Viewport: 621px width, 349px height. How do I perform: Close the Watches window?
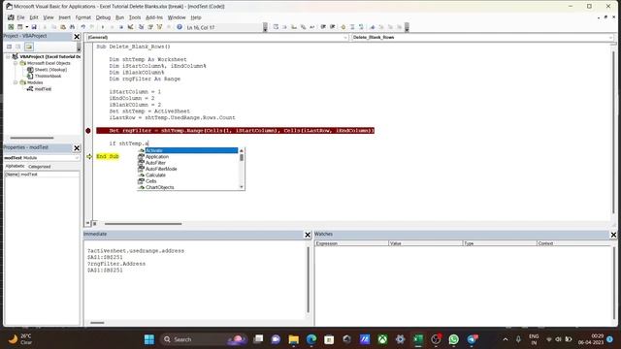[613, 235]
